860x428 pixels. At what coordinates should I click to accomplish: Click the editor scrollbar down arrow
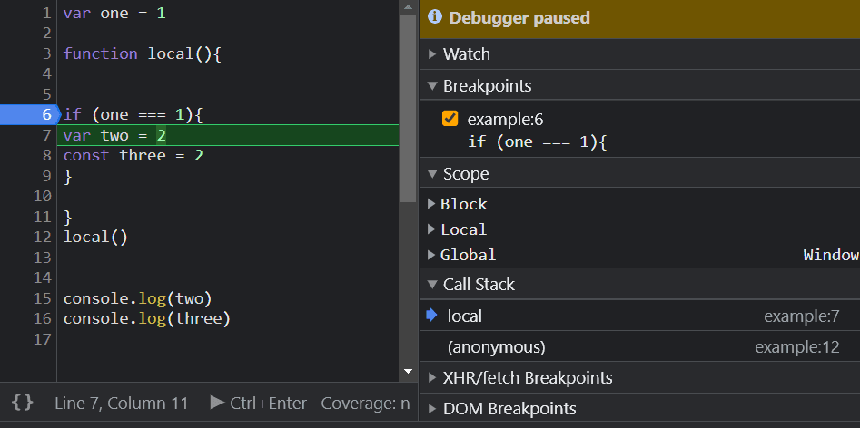click(408, 372)
